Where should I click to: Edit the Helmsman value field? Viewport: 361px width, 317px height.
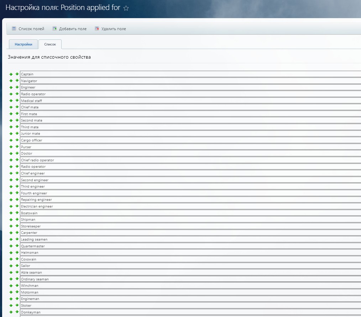(x=190, y=252)
